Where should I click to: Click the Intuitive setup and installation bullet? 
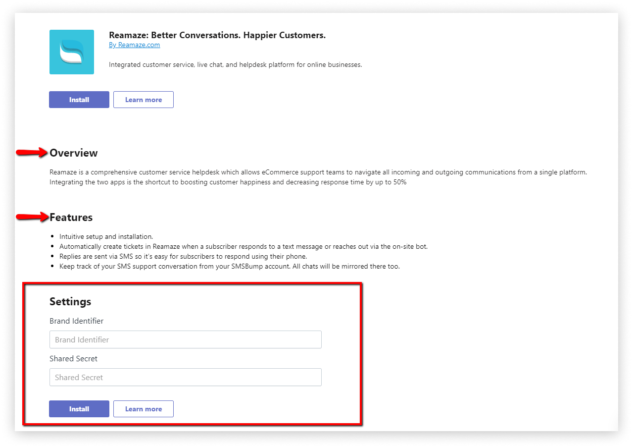(x=106, y=236)
